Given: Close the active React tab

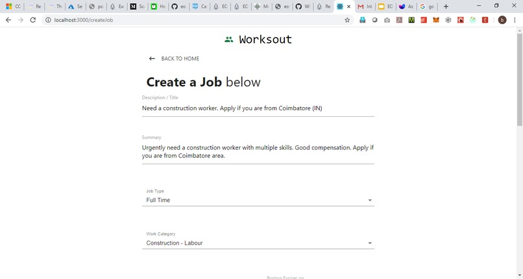Looking at the screenshot, I should coord(349,6).
